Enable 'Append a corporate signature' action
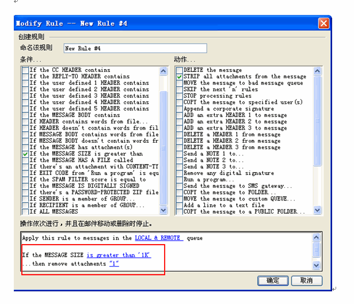This screenshot has height=304, width=354. (180, 109)
